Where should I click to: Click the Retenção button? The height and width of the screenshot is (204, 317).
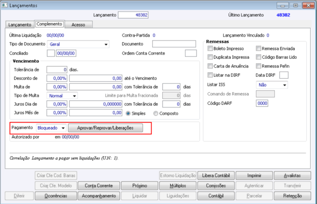[x=292, y=196]
